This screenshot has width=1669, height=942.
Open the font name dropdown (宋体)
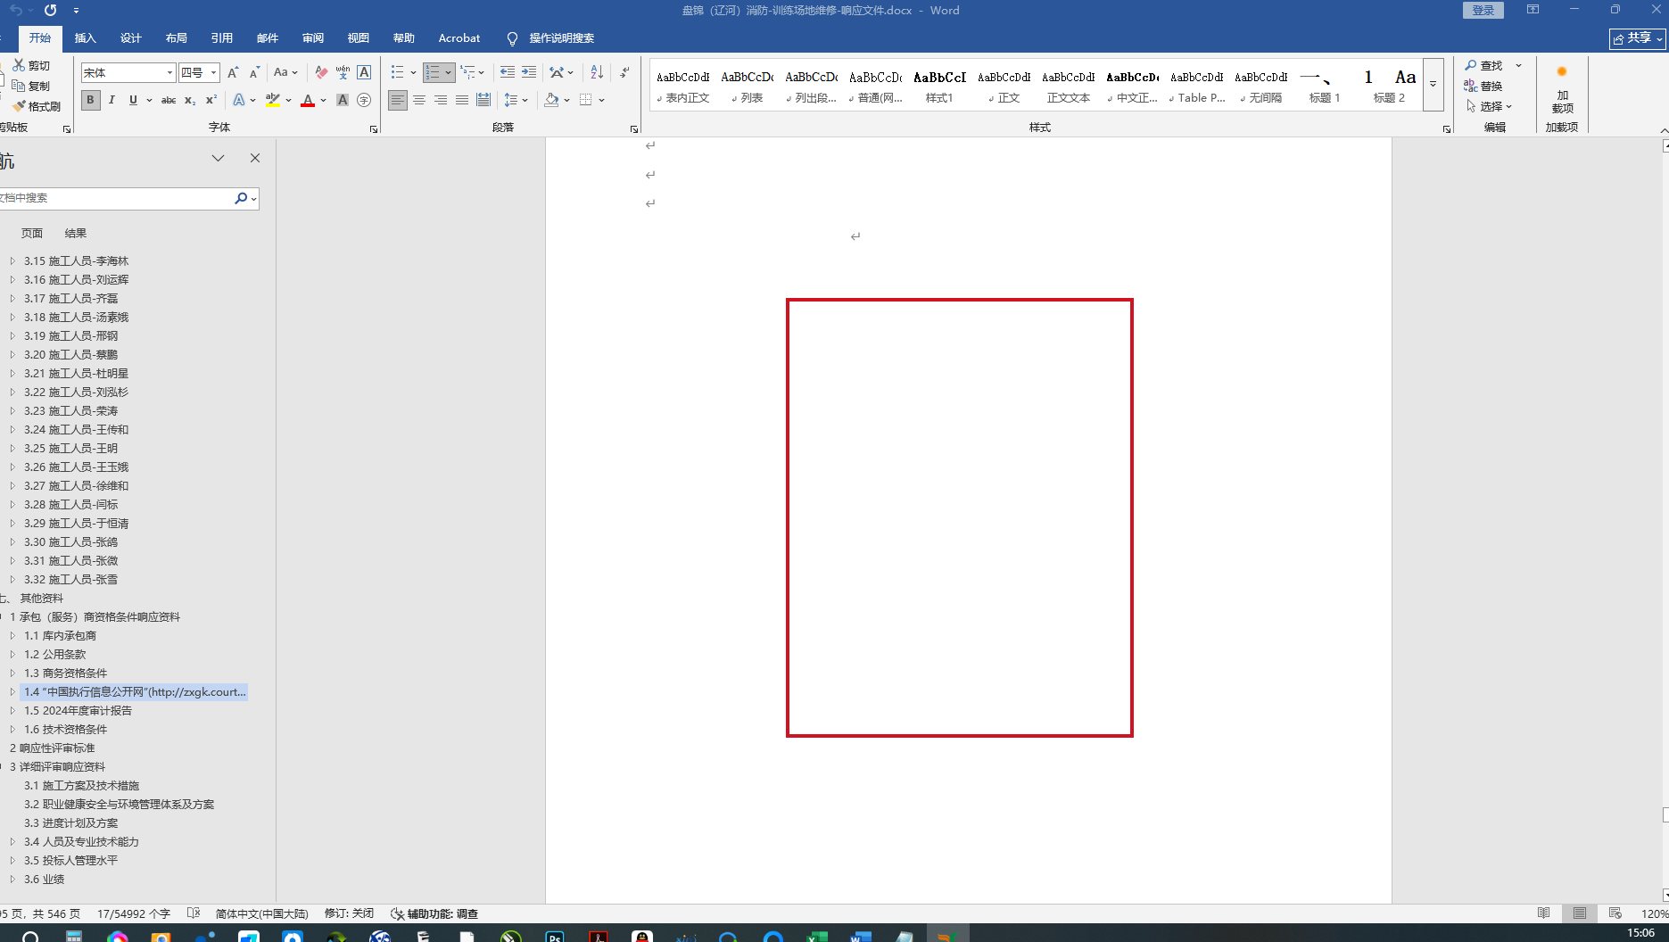pos(169,72)
